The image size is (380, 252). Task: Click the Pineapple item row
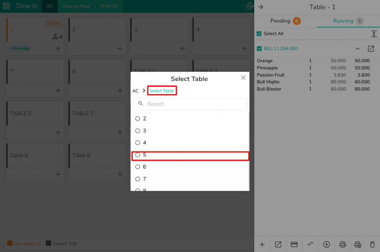tap(317, 68)
